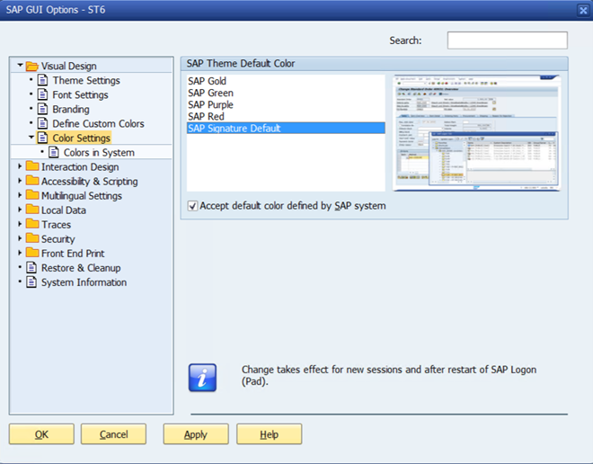Collapse the Visual Design tree node
The height and width of the screenshot is (464, 593).
(x=19, y=67)
